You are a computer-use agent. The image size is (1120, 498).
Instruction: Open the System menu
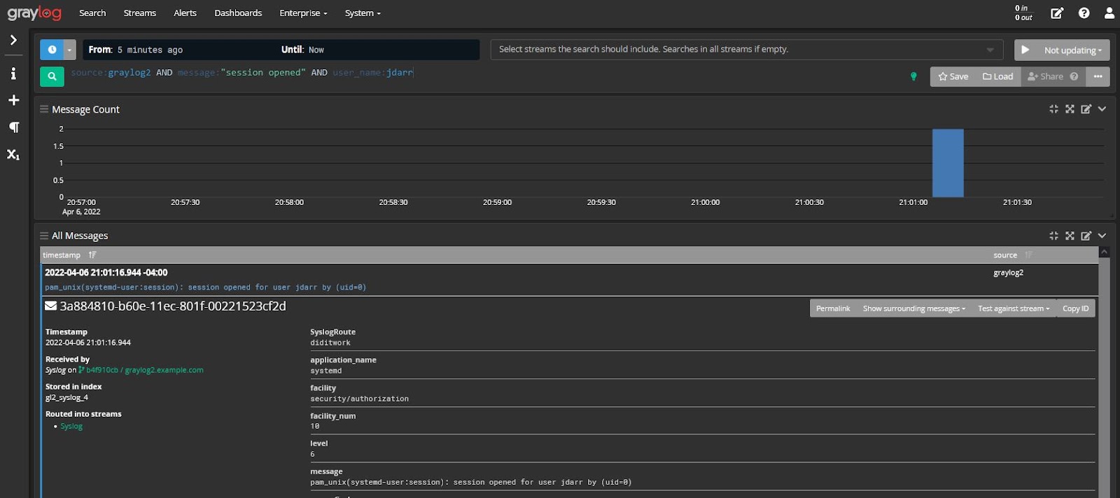pos(362,13)
